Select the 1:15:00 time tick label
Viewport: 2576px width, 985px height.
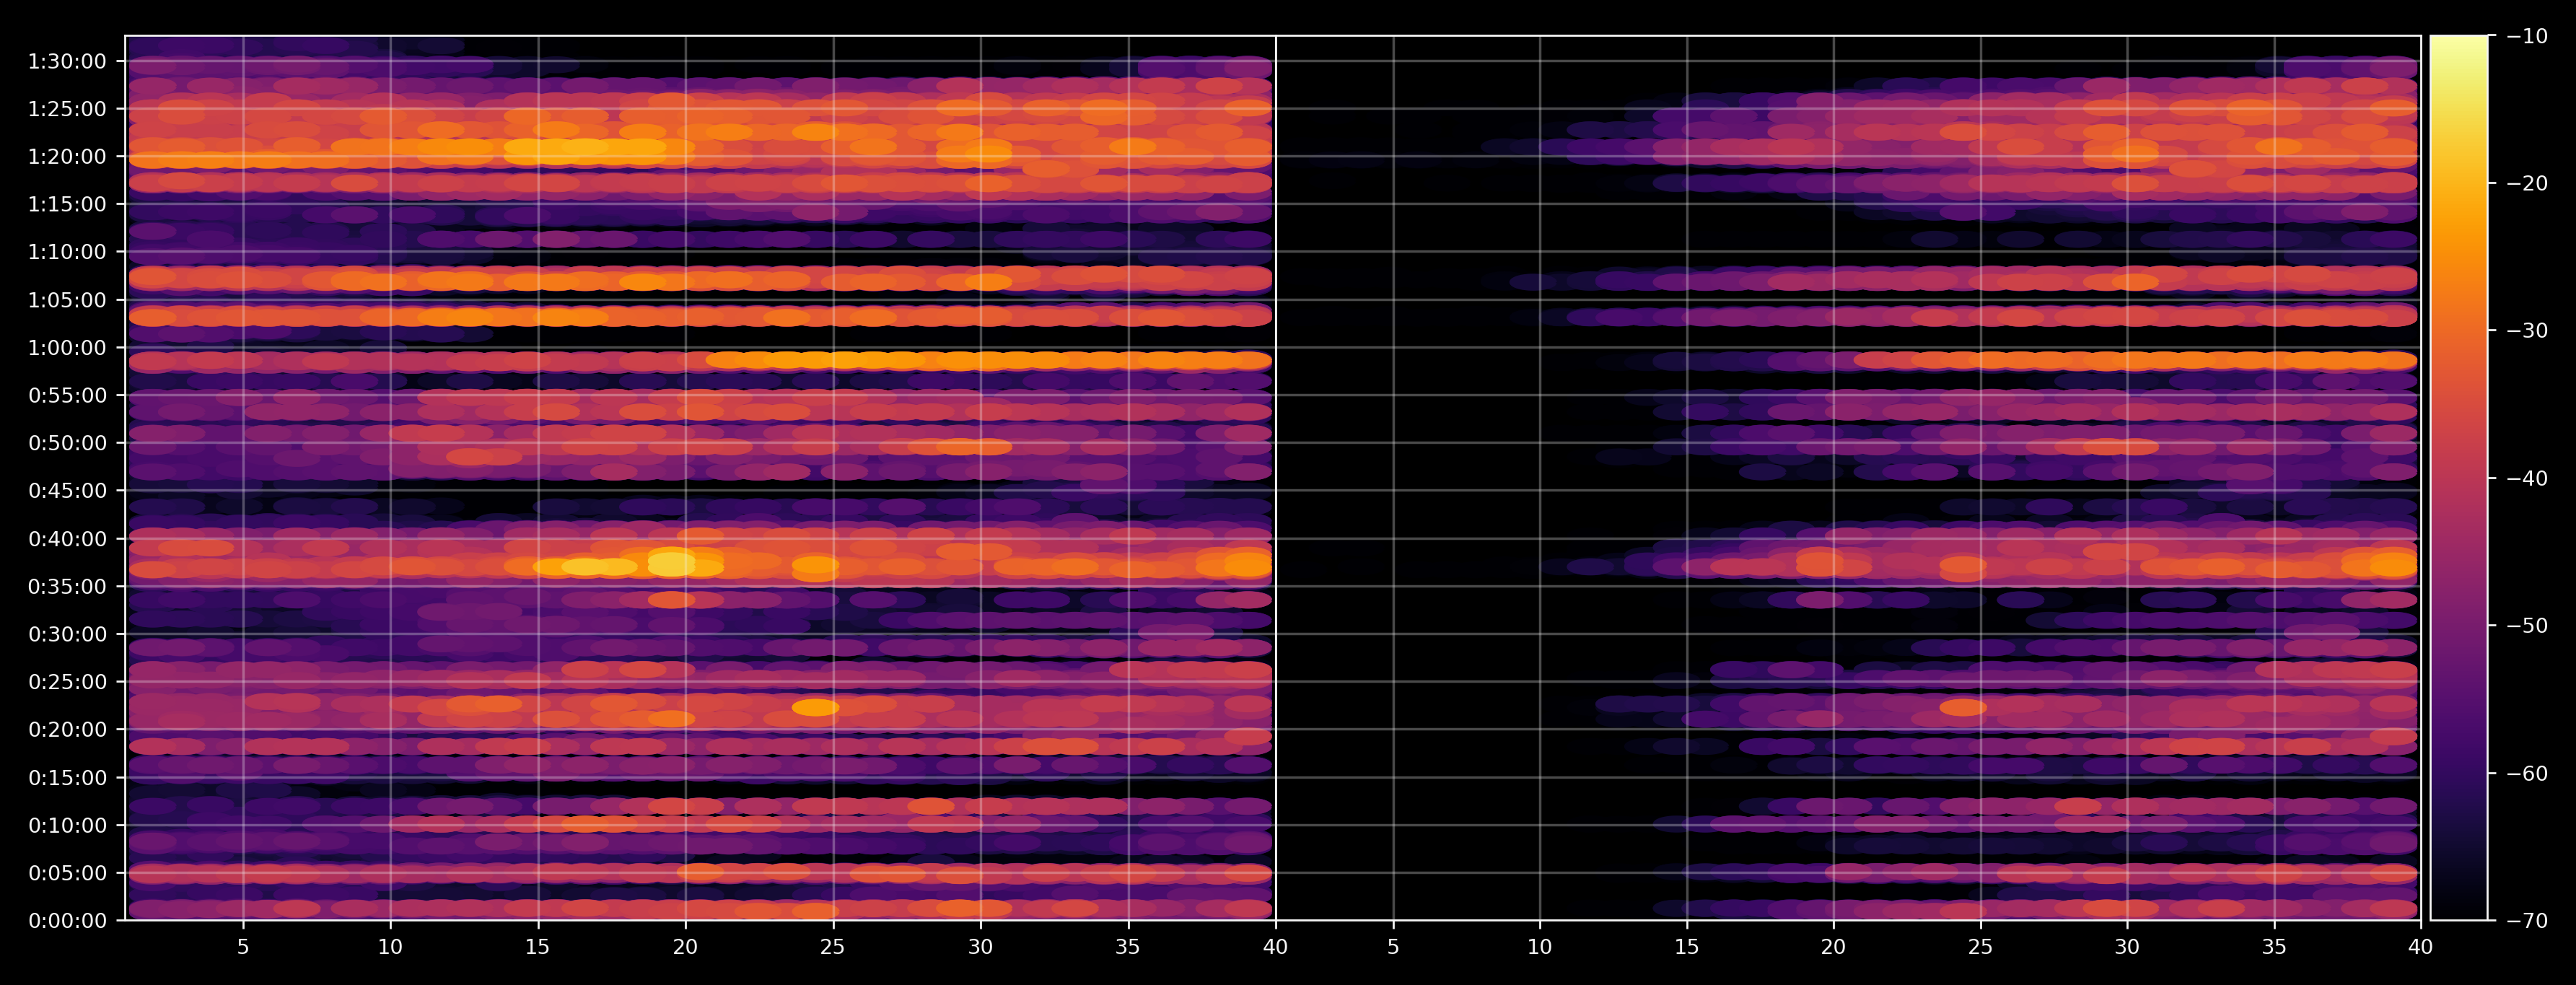click(x=67, y=204)
